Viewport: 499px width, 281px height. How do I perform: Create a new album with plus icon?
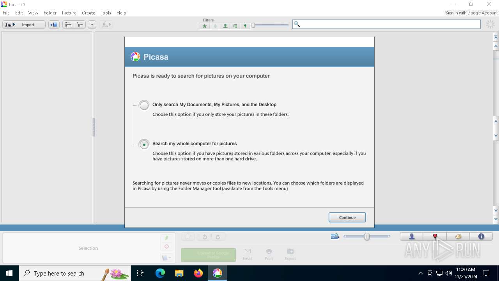coord(54,25)
